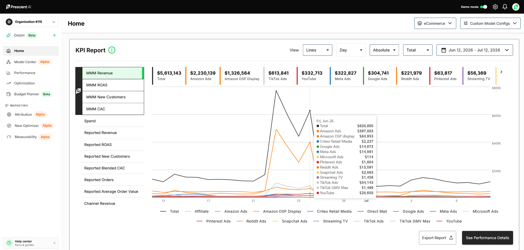Screen dimensions: 524x250
Task: Toggle Google Ads legend series
Action: click(409, 212)
